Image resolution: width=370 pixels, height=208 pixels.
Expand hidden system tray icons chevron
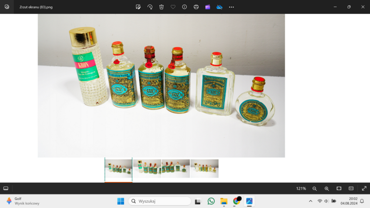(x=310, y=201)
